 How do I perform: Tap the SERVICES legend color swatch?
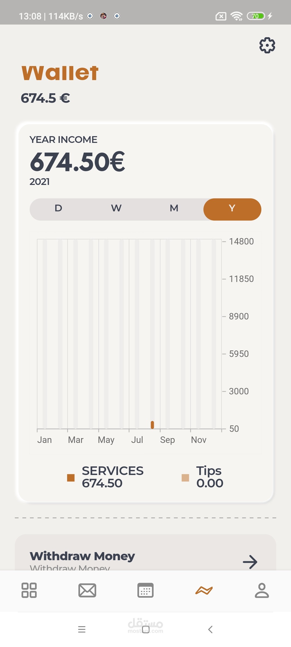click(71, 478)
